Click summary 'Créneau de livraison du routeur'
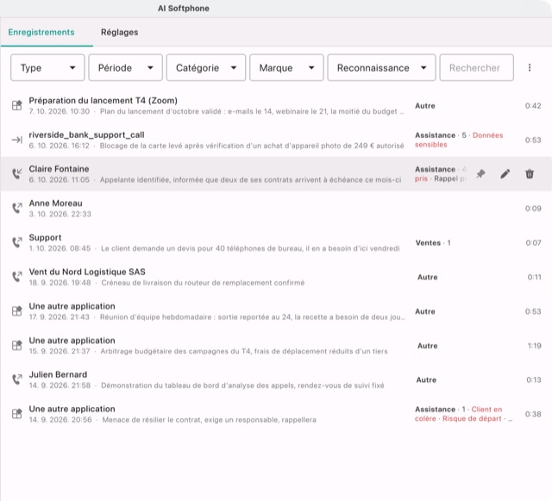 click(203, 283)
